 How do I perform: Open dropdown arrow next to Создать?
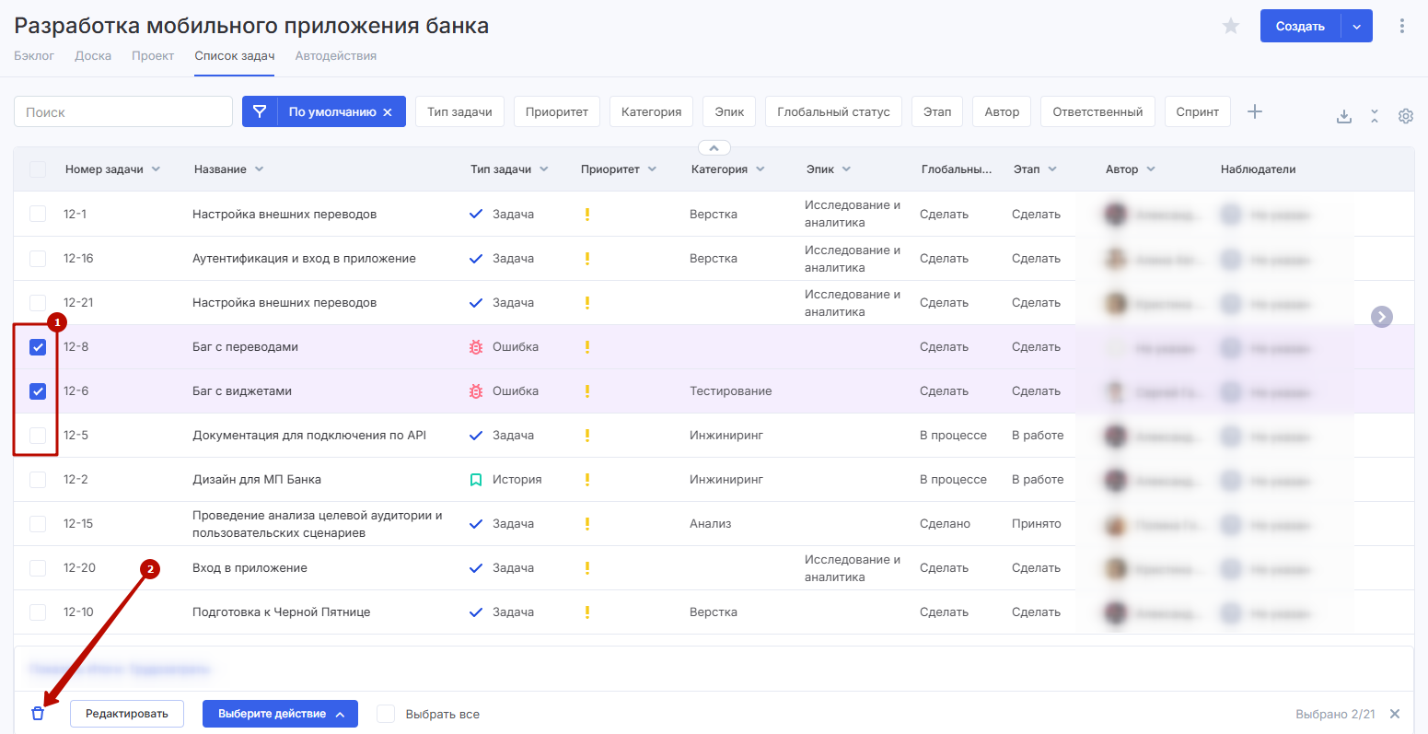[x=1357, y=27]
